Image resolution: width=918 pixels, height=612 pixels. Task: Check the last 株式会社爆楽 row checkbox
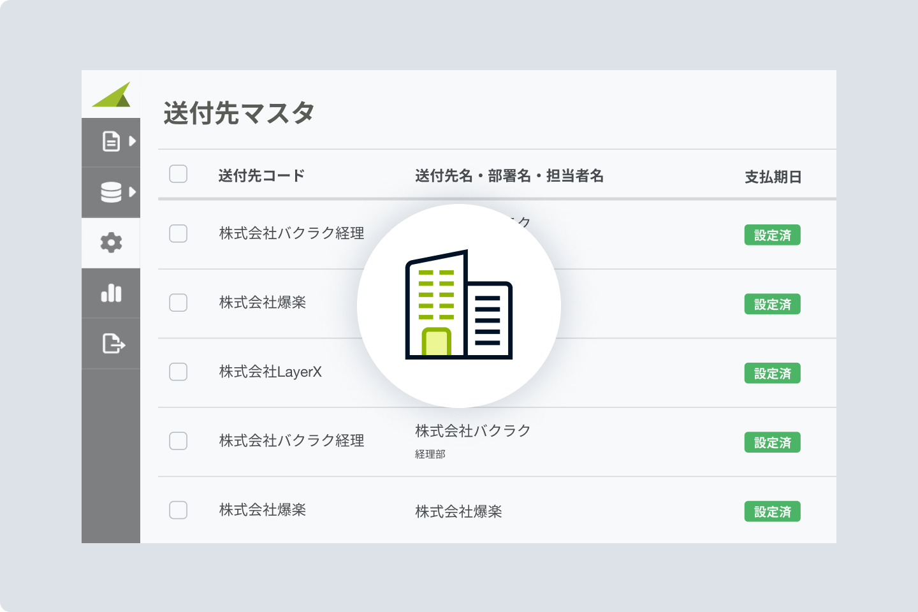pyautogui.click(x=178, y=510)
